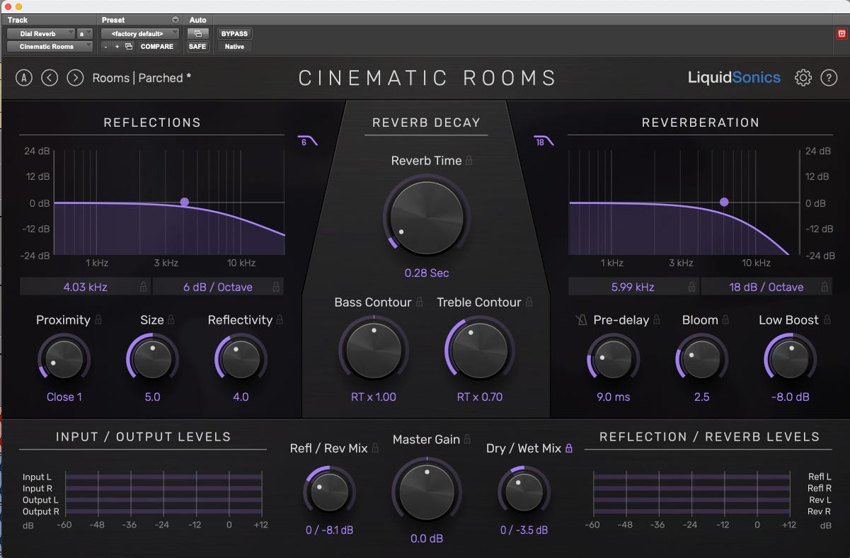Screen dimensions: 850x558
Task: Toggle the Master Gain lock
Action: click(467, 440)
